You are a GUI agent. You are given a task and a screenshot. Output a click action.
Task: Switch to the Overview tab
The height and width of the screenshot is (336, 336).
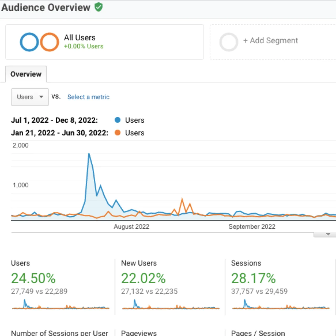(x=26, y=74)
